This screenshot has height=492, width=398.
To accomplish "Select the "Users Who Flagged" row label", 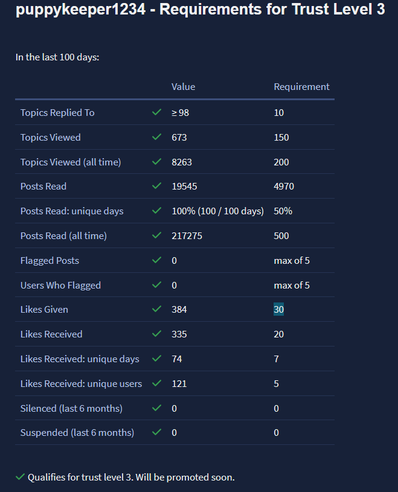I will (x=60, y=285).
